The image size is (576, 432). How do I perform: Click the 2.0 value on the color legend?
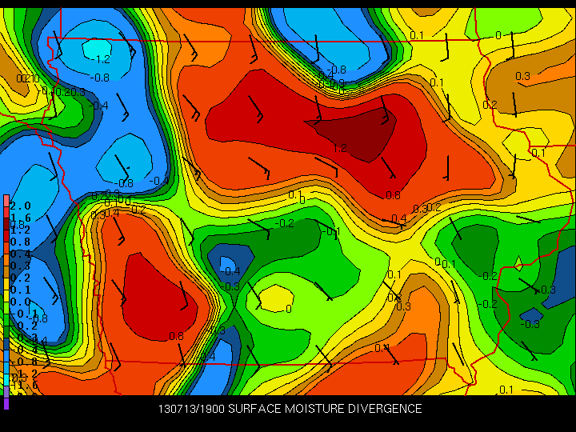click(x=19, y=206)
